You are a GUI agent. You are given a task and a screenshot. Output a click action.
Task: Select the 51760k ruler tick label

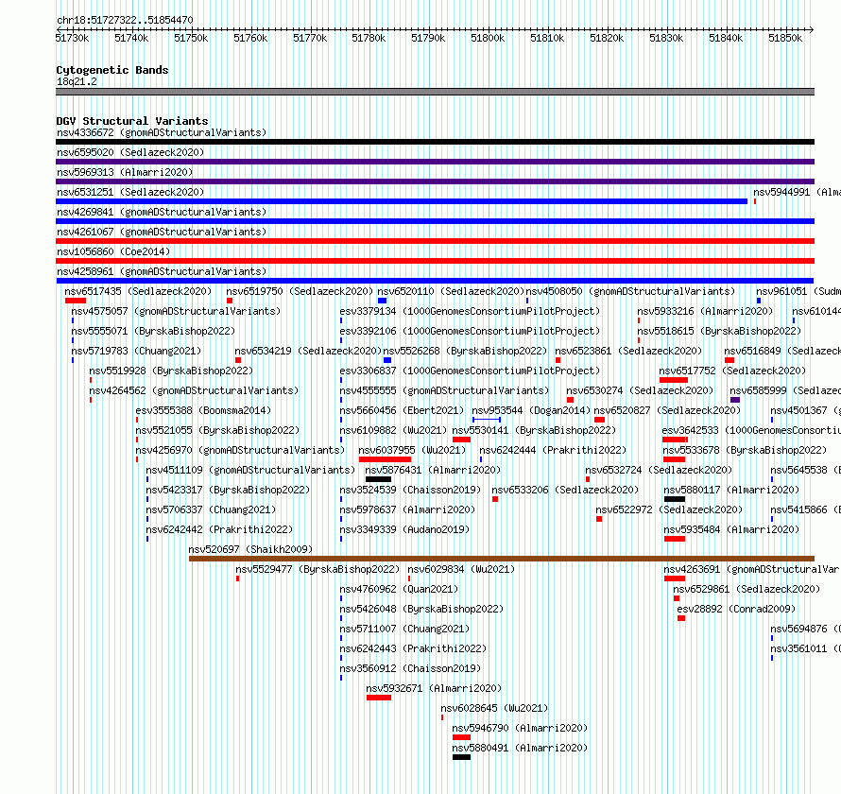[x=250, y=38]
